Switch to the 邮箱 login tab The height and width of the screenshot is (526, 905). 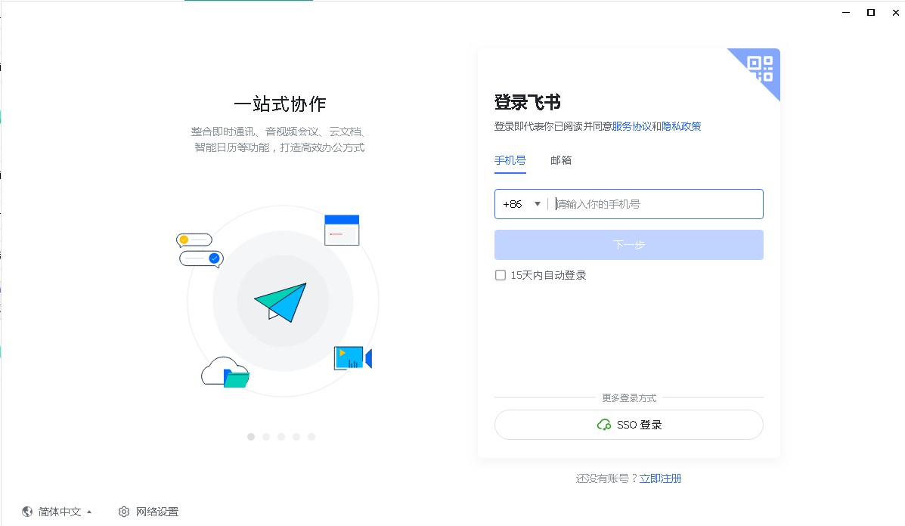click(x=560, y=160)
